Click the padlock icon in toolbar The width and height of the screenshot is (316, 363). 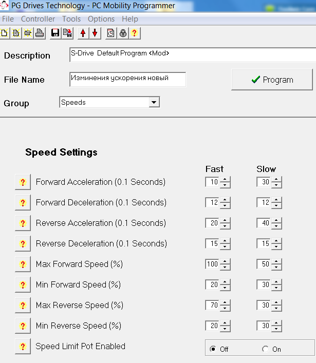pos(123,33)
